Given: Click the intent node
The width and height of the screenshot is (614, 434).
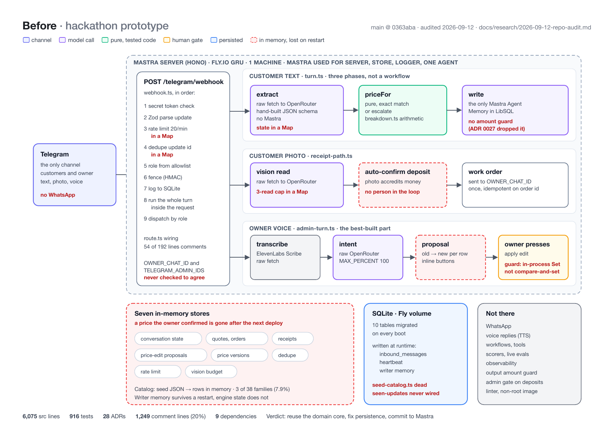Looking at the screenshot, I should [368, 257].
